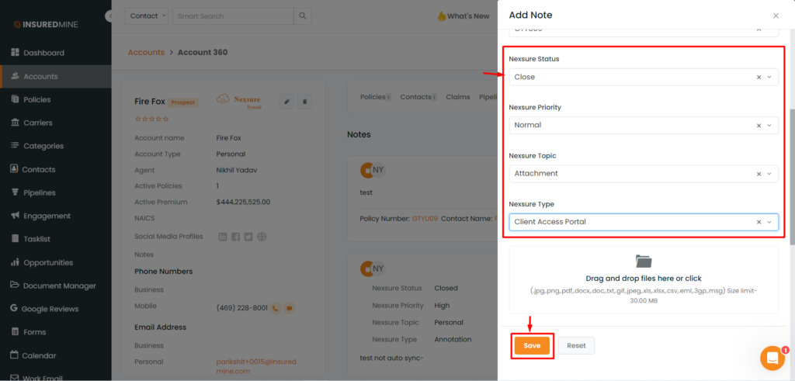Screen dimensions: 795x381
Task: Click the Smart Search input field
Action: (233, 16)
